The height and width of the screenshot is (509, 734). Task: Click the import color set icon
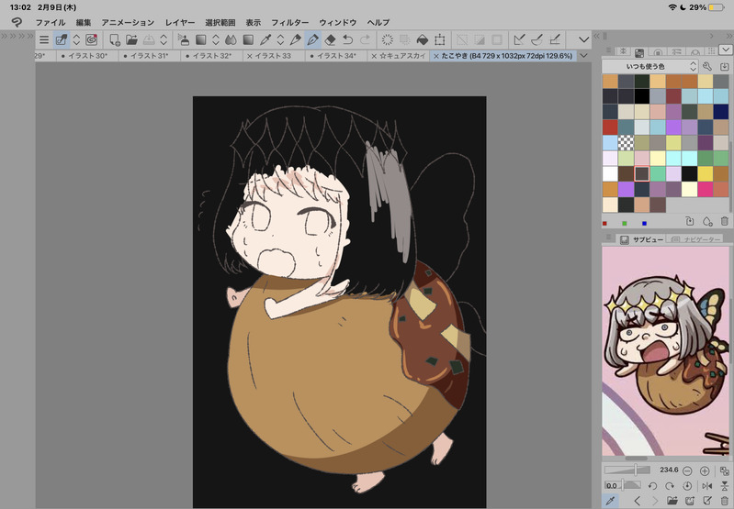coord(724,66)
